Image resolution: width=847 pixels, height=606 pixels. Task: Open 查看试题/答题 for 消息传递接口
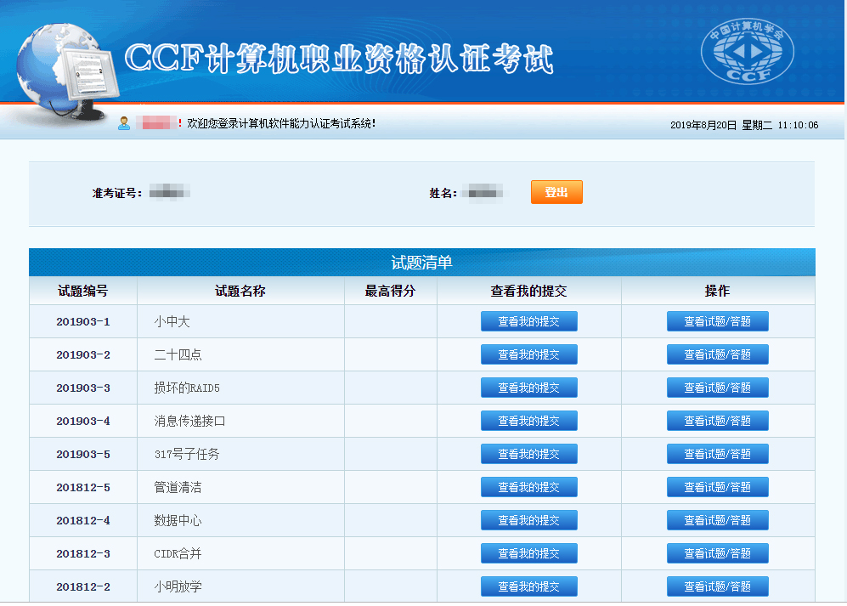coord(717,421)
